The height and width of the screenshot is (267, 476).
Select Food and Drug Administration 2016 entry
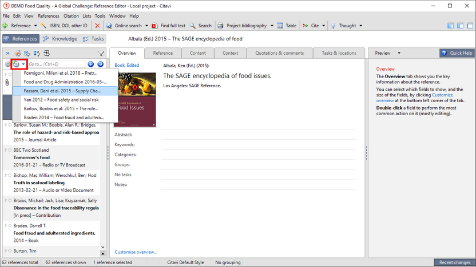click(65, 82)
